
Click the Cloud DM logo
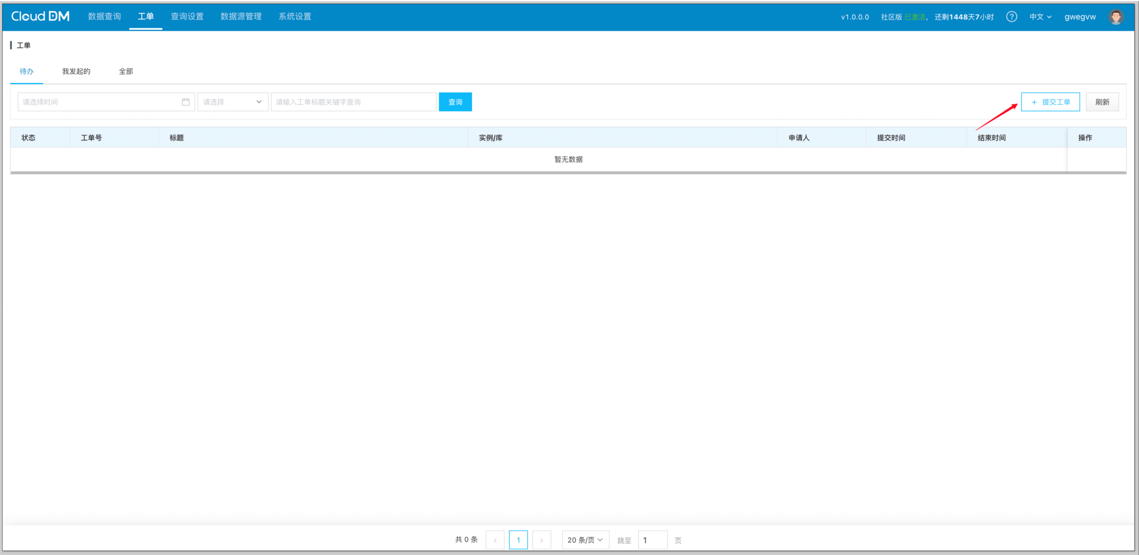(x=40, y=16)
